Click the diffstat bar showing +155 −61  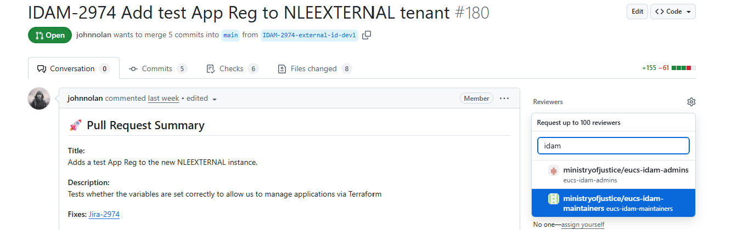coord(668,68)
